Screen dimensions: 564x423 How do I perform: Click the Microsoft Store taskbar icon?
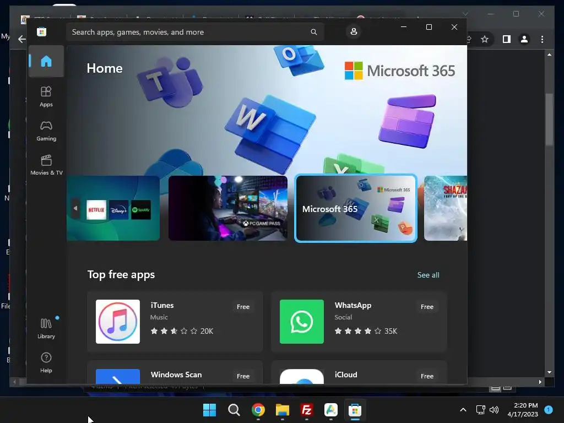(x=355, y=410)
